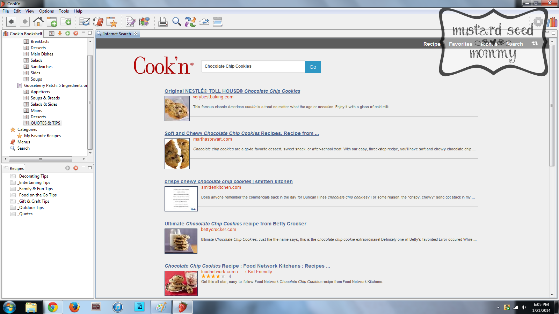Click the Recipe link in the dark header bar
559x314 pixels.
click(x=432, y=44)
